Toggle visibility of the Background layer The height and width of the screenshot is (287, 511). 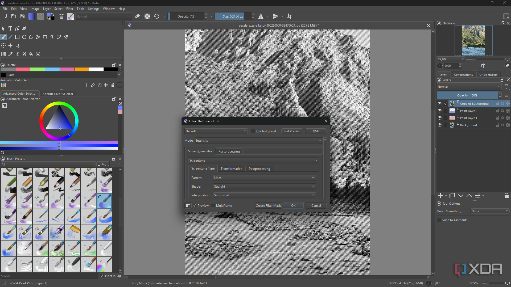pos(440,125)
